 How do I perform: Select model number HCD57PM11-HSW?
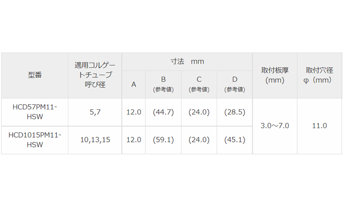pyautogui.click(x=34, y=112)
